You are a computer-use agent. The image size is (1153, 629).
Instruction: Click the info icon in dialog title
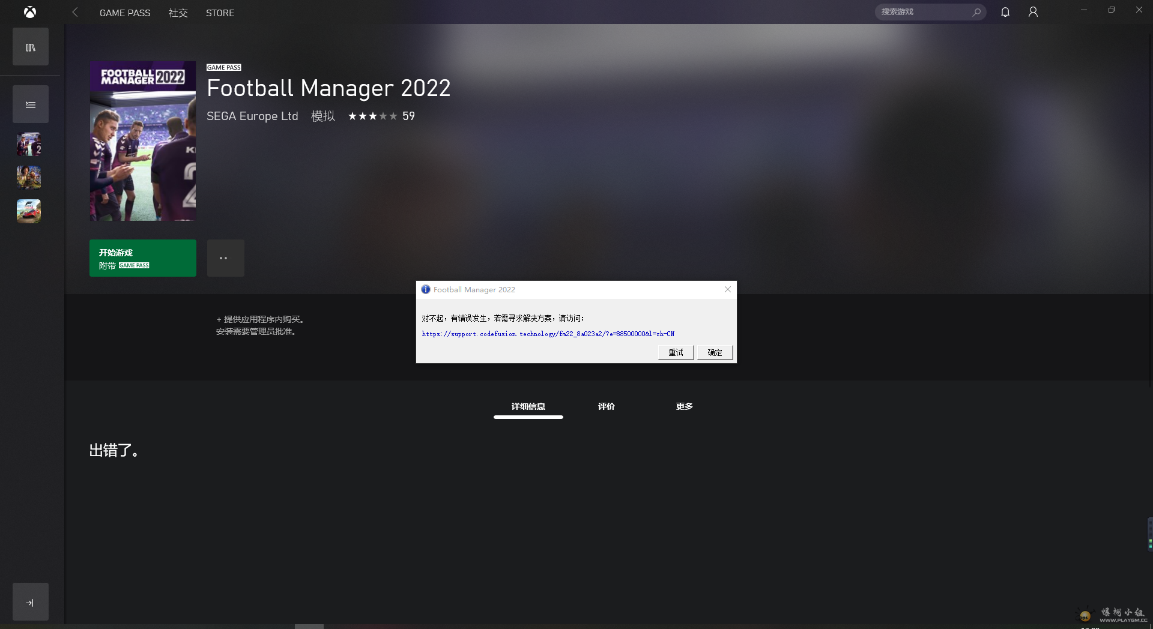pyautogui.click(x=426, y=289)
